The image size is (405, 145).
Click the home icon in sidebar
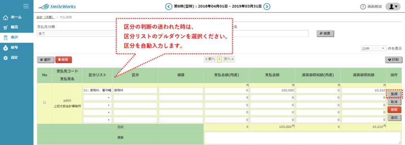point(6,17)
